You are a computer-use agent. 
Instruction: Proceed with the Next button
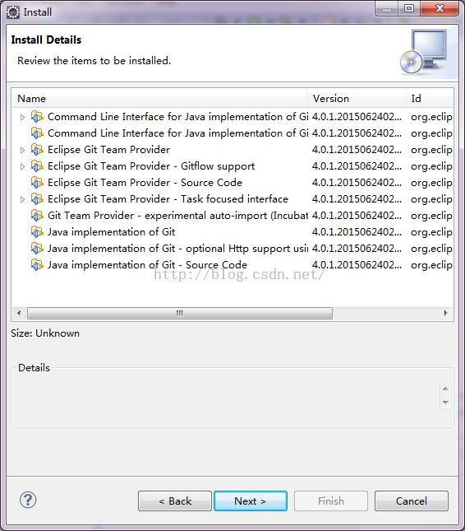[251, 501]
